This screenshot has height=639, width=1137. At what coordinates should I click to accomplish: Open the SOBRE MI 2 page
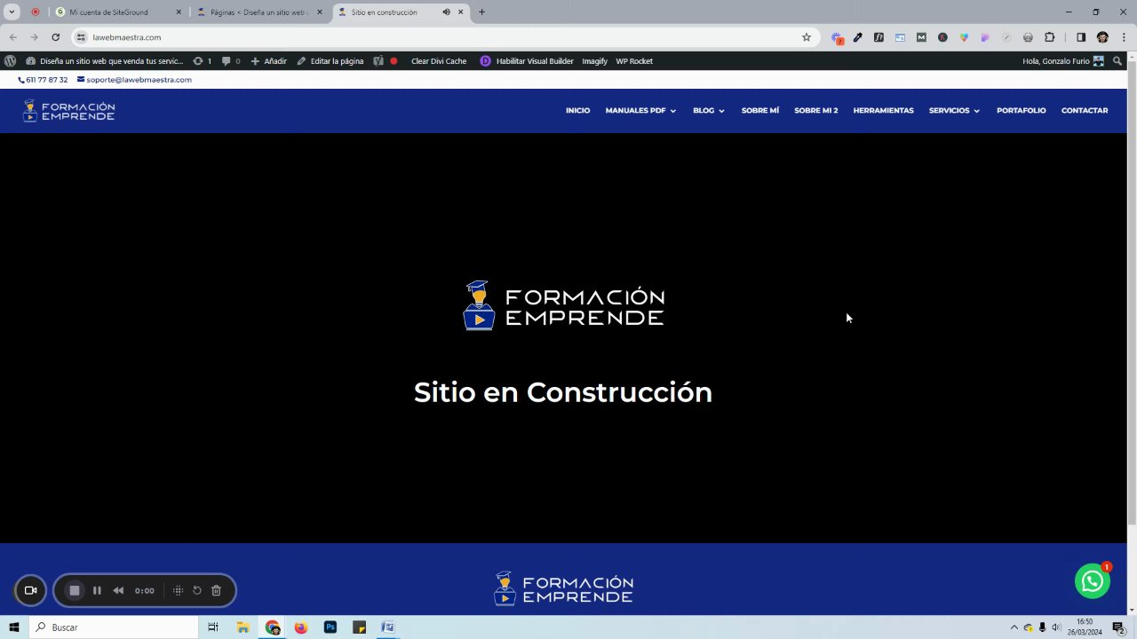click(815, 111)
